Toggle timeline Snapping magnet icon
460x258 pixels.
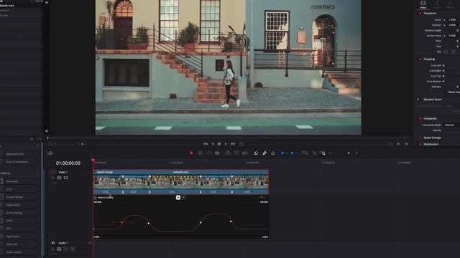coord(256,153)
